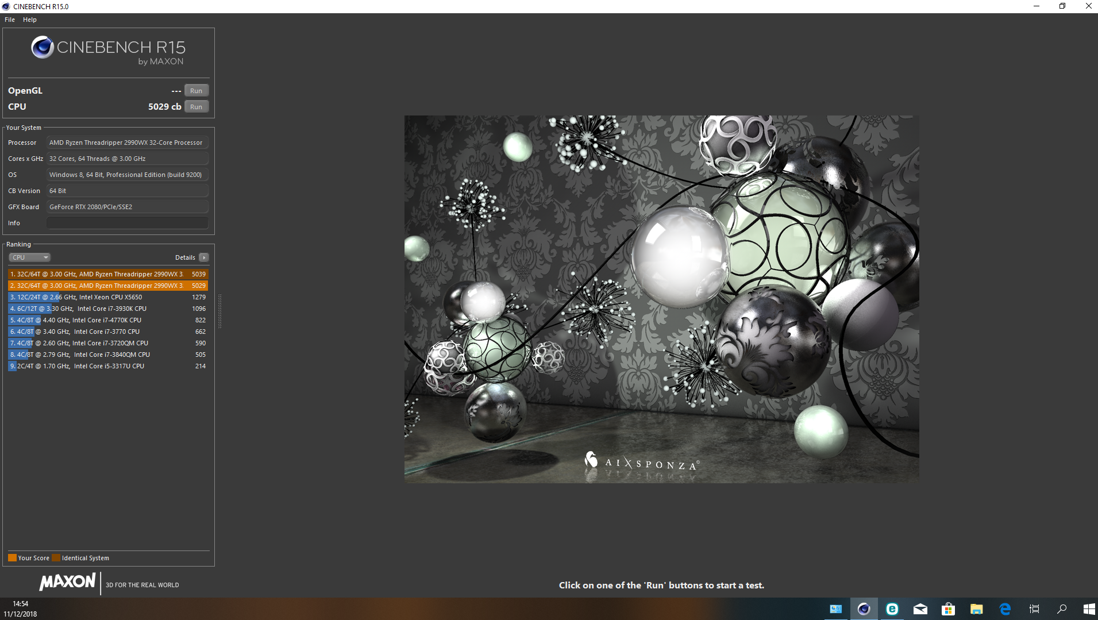1098x620 pixels.
Task: Expand the Details panel with the arrow button
Action: point(204,257)
